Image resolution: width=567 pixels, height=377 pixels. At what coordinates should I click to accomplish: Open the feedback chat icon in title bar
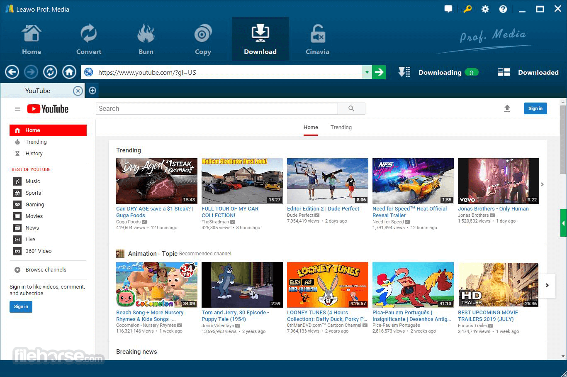[x=448, y=9]
